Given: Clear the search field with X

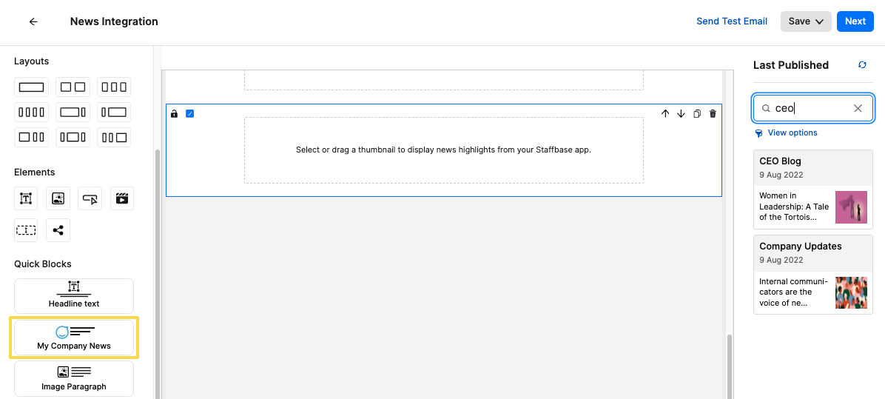Looking at the screenshot, I should click(858, 108).
